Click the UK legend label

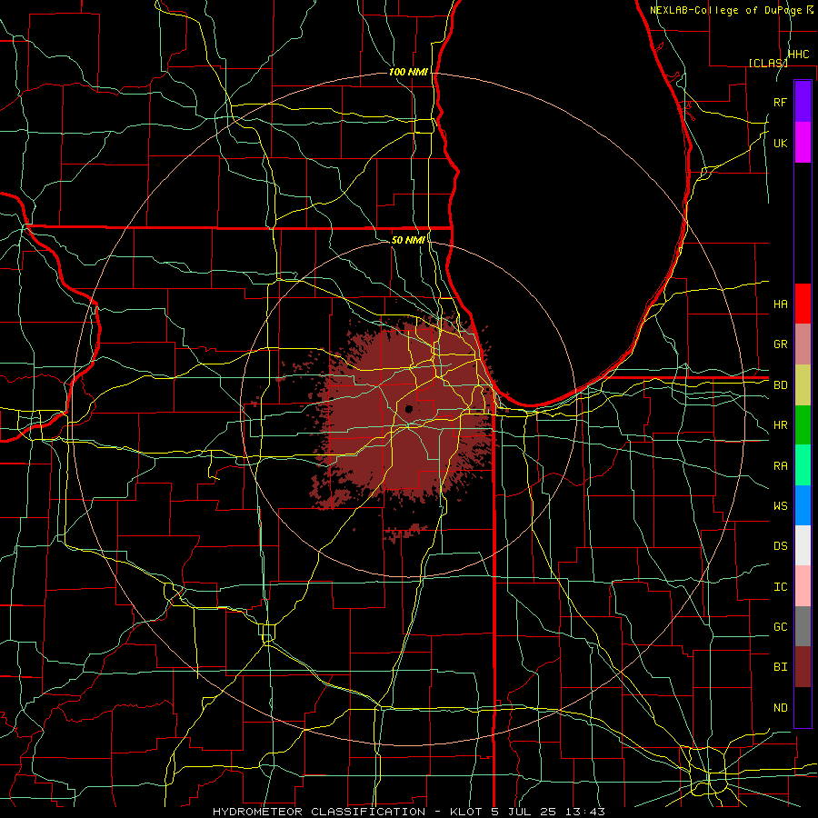point(781,144)
